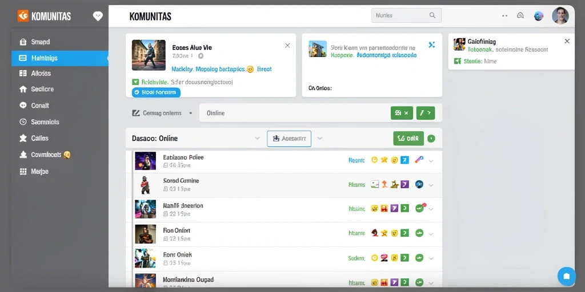The height and width of the screenshot is (292, 585).
Task: Toggle the green checkbox next to Stenie
Action: (x=458, y=62)
